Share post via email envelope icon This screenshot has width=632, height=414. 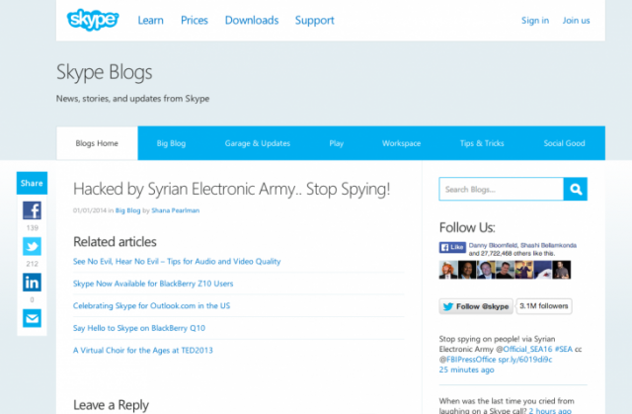[x=32, y=318]
